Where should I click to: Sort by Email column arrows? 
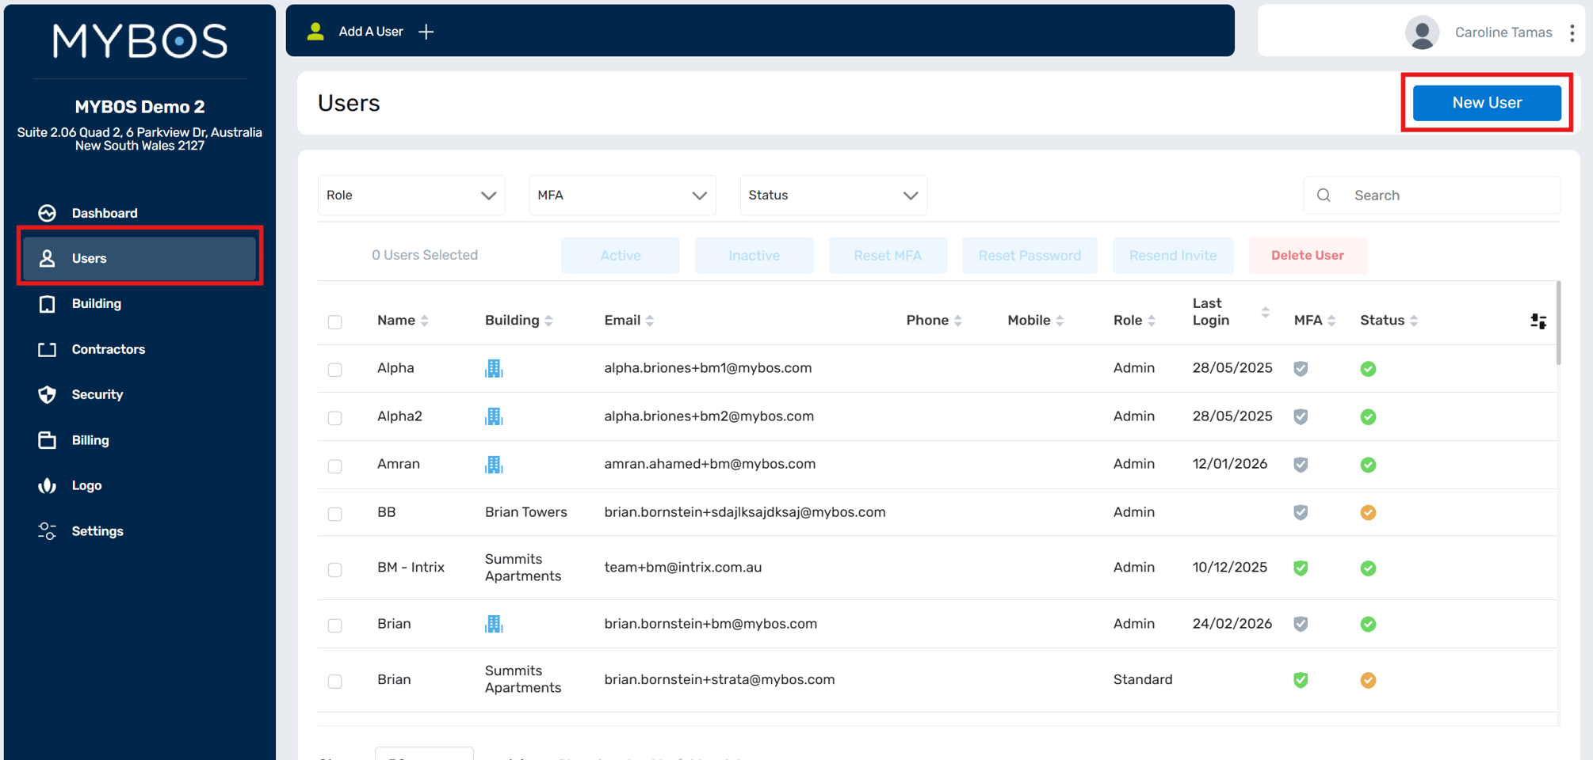650,321
